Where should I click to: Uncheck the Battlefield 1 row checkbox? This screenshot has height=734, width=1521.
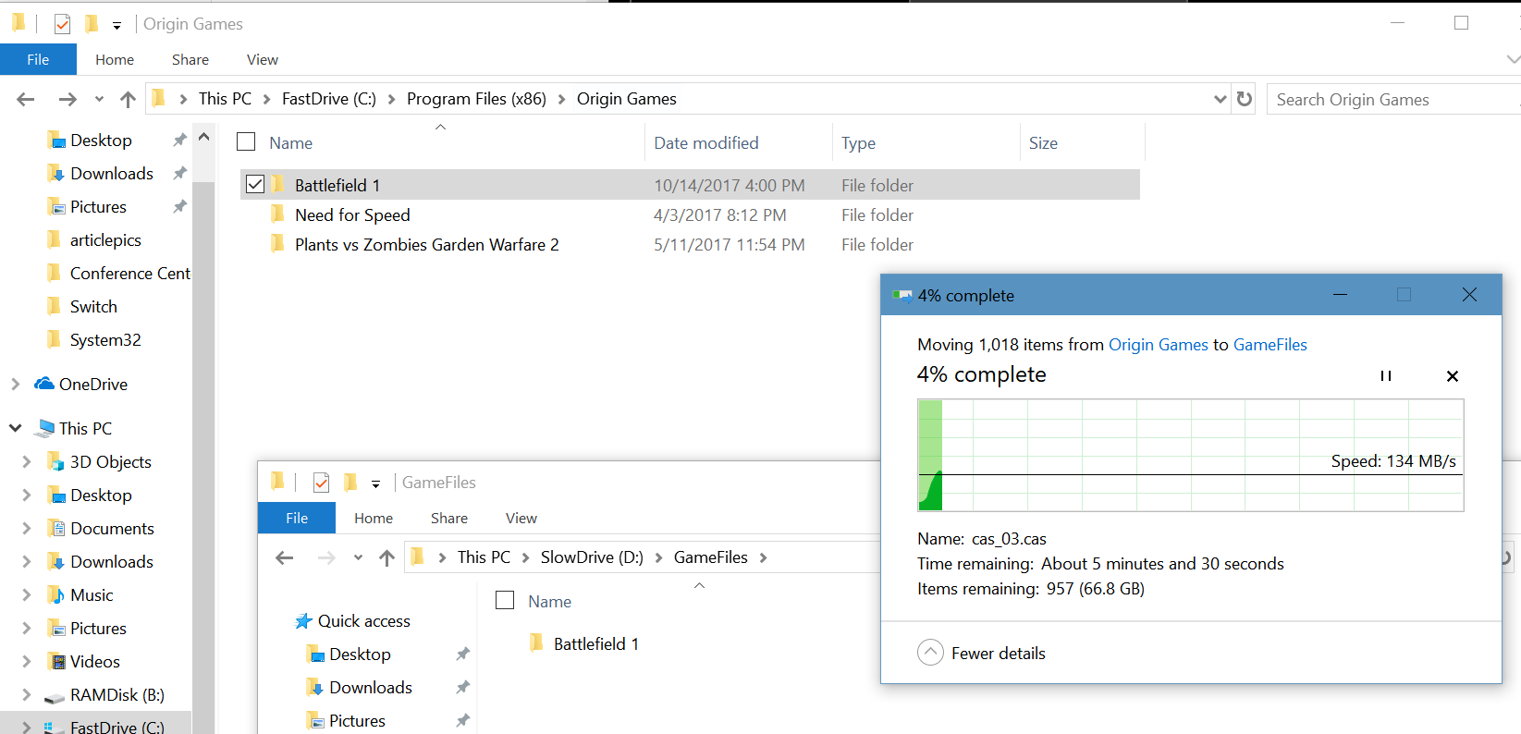coord(255,184)
